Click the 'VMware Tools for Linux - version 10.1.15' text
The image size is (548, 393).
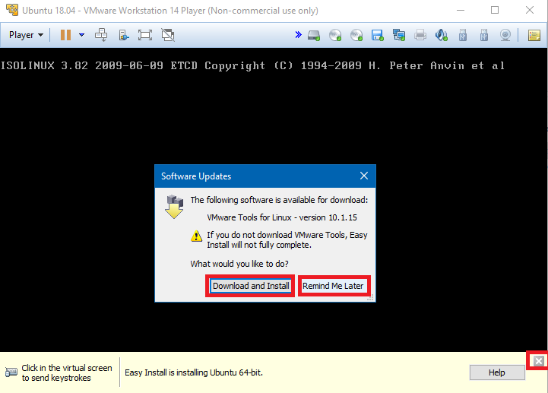(x=282, y=217)
